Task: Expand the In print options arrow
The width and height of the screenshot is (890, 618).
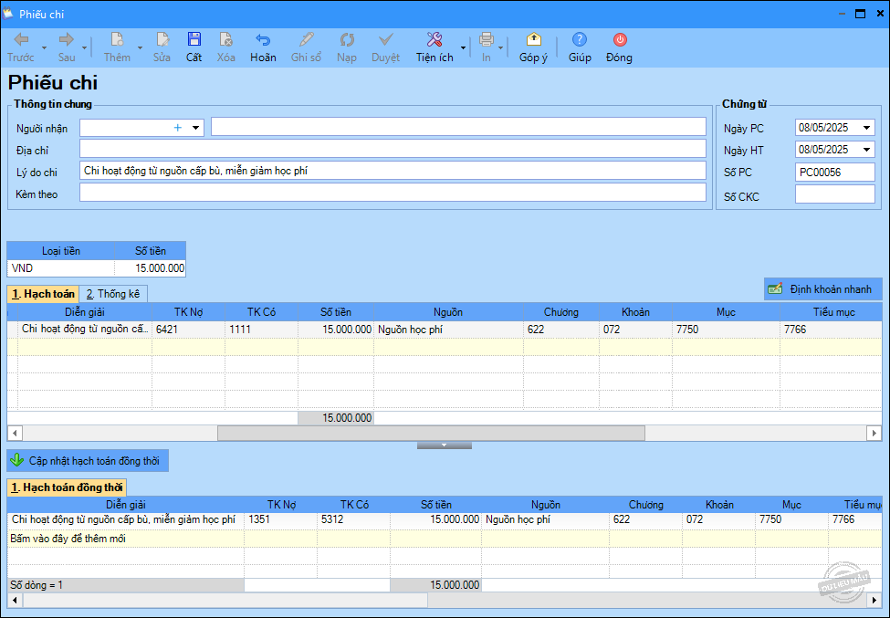Action: point(500,48)
